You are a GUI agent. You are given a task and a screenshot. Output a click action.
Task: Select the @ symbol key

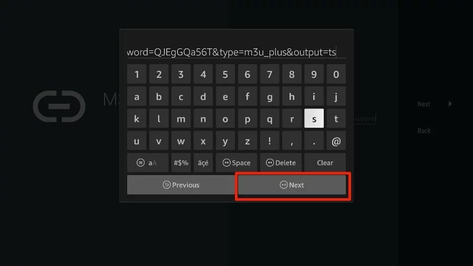tap(336, 140)
